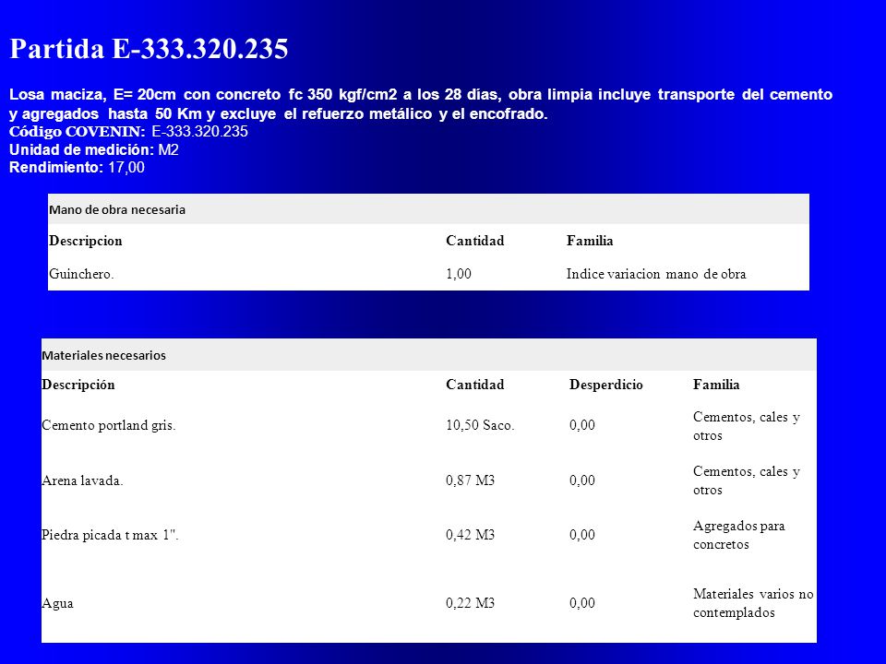Click 'Agregados para concretos' family cell
The height and width of the screenshot is (664, 886).
pos(739,535)
